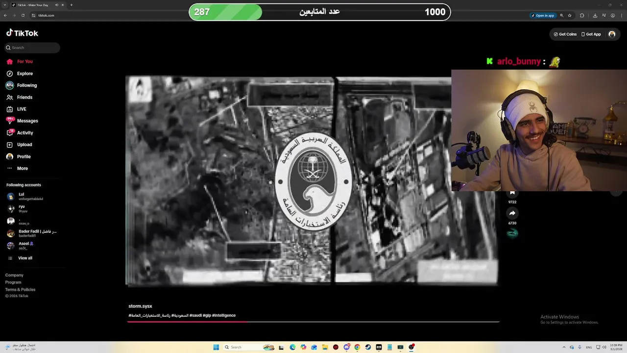This screenshot has height=353, width=627.
Task: Expand the More menu
Action: [x=17, y=168]
